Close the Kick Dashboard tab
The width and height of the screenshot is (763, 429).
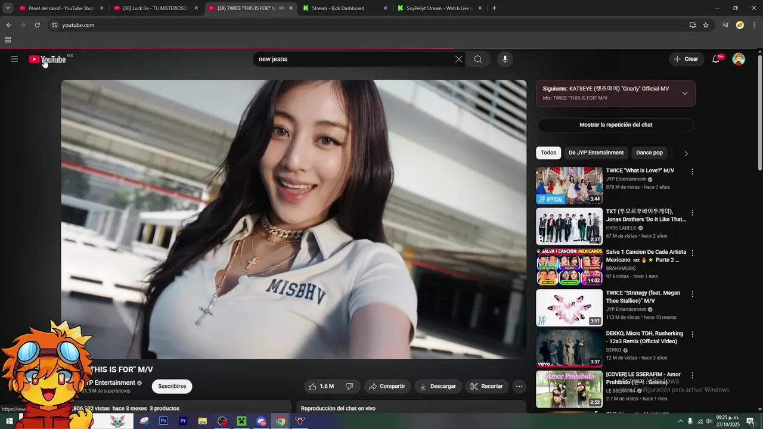click(385, 8)
